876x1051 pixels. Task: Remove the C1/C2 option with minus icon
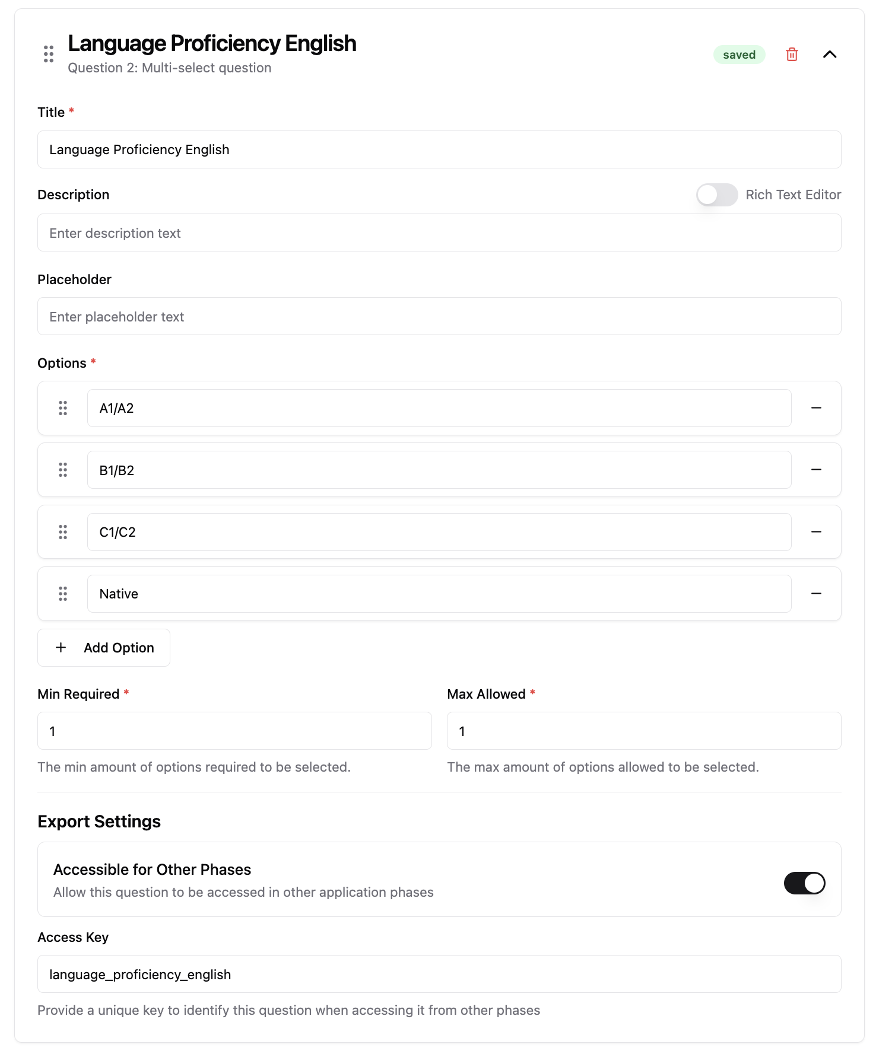click(817, 531)
